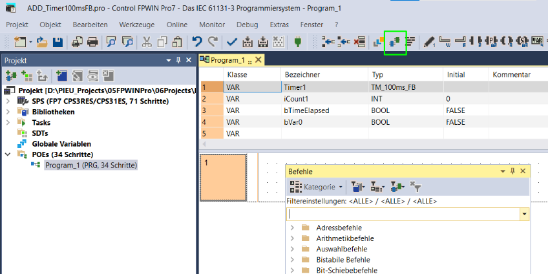Click the stacked-windows Find in project icon
Viewport: 548px width, 274px height.
click(x=127, y=42)
